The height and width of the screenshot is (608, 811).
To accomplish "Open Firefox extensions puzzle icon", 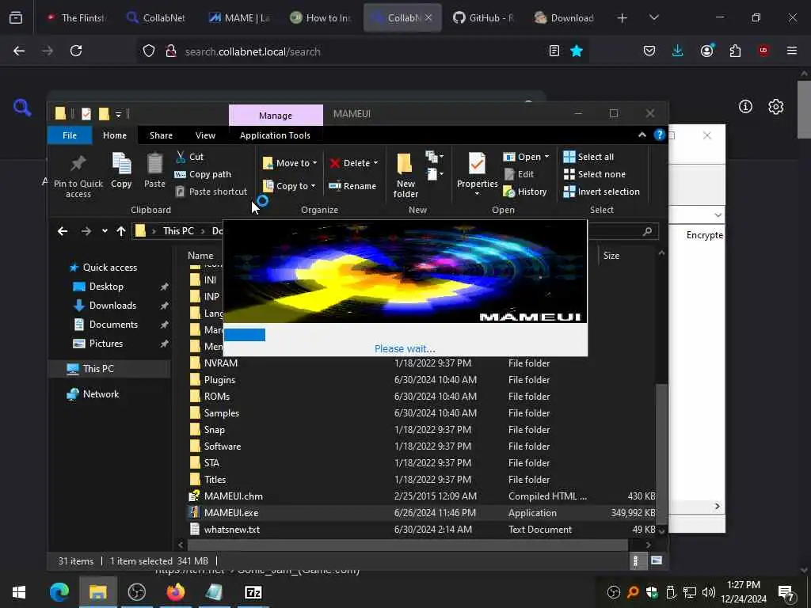I will pyautogui.click(x=735, y=51).
